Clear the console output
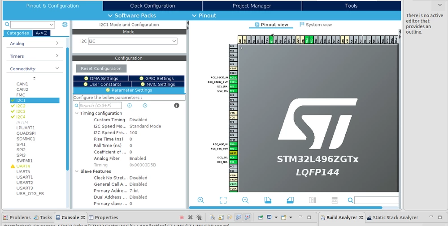The image size is (448, 226). (x=212, y=217)
